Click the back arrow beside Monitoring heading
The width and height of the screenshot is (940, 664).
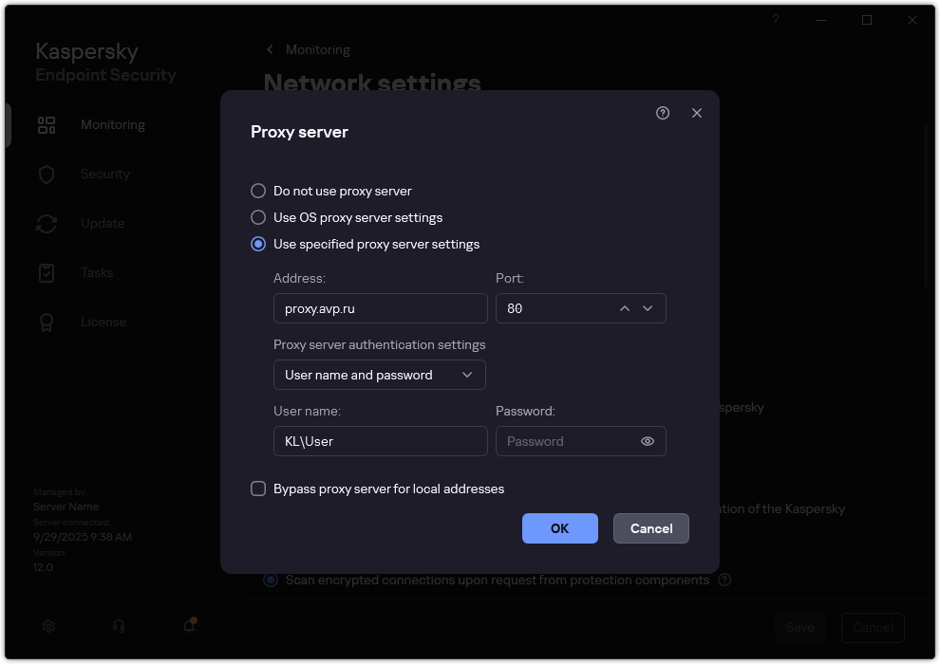[269, 49]
